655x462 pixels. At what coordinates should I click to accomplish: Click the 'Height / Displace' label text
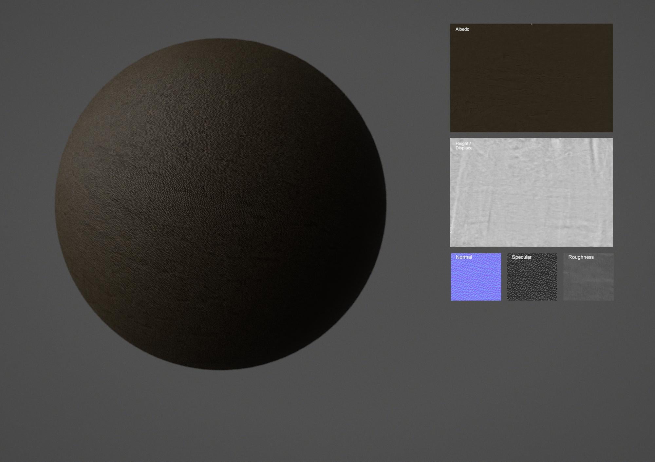point(464,146)
